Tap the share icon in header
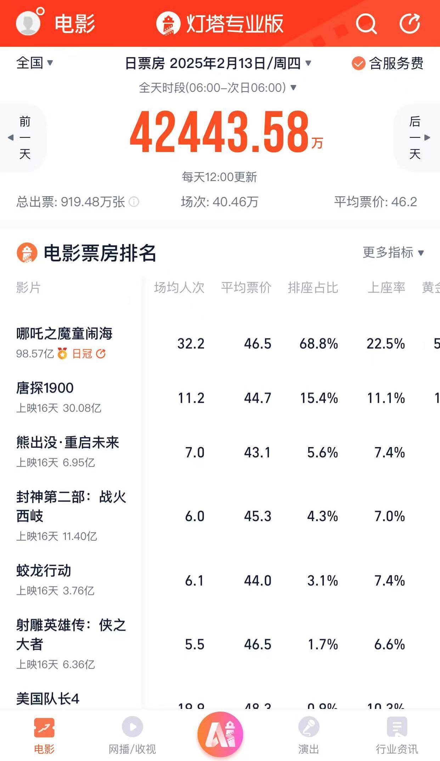Screen dimensions: 440x761 pyautogui.click(x=410, y=24)
